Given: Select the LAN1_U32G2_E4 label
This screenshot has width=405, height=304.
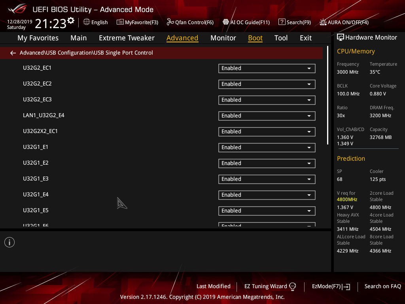Looking at the screenshot, I should coord(44,115).
